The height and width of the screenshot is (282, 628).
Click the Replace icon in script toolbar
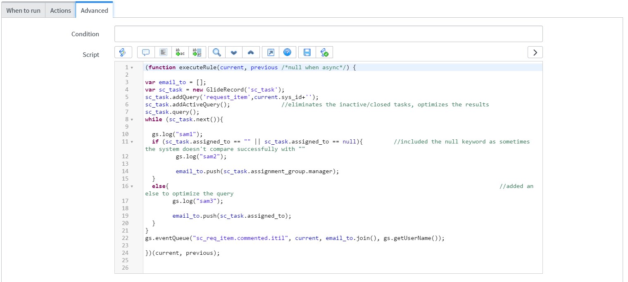click(x=181, y=52)
